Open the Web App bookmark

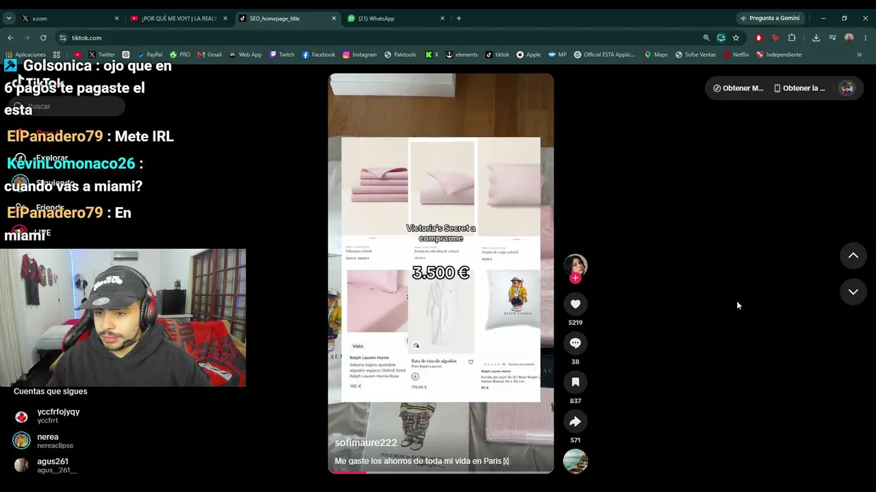click(x=245, y=55)
